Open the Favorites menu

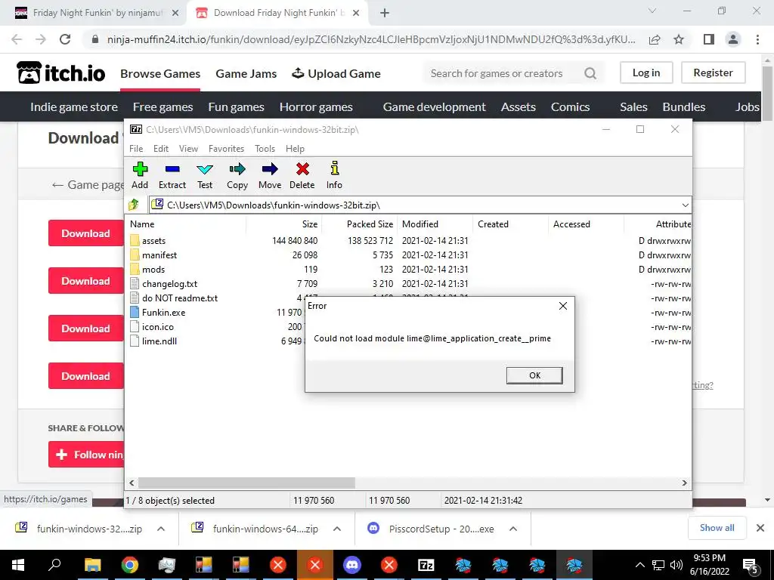pos(226,149)
